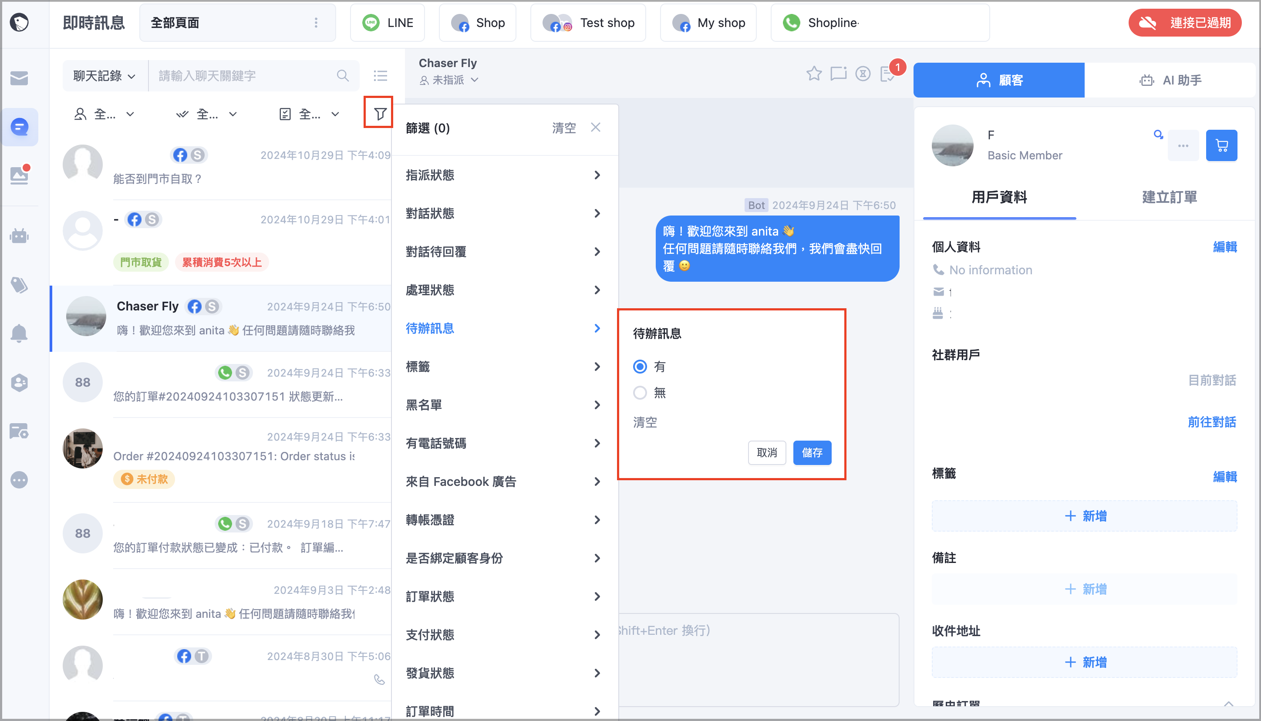
Task: Select the LINE channel tab
Action: pyautogui.click(x=387, y=23)
